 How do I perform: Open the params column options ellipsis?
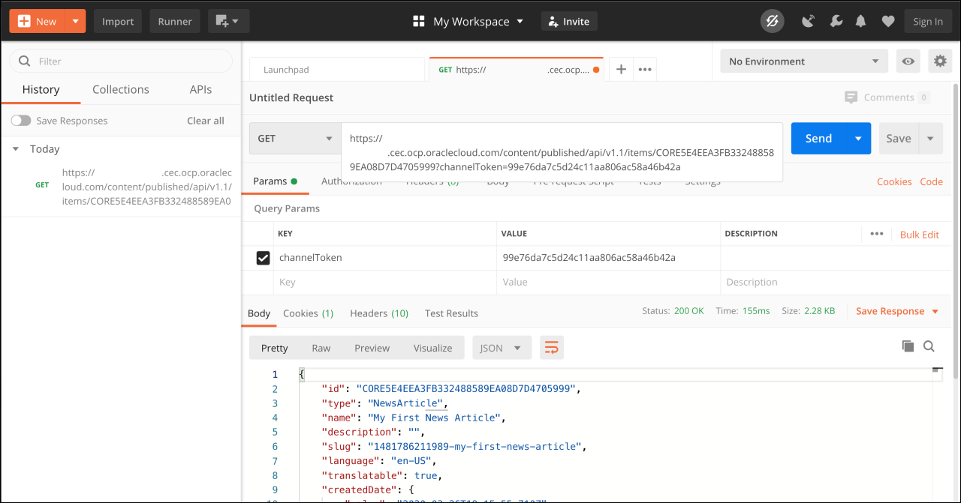pyautogui.click(x=877, y=234)
